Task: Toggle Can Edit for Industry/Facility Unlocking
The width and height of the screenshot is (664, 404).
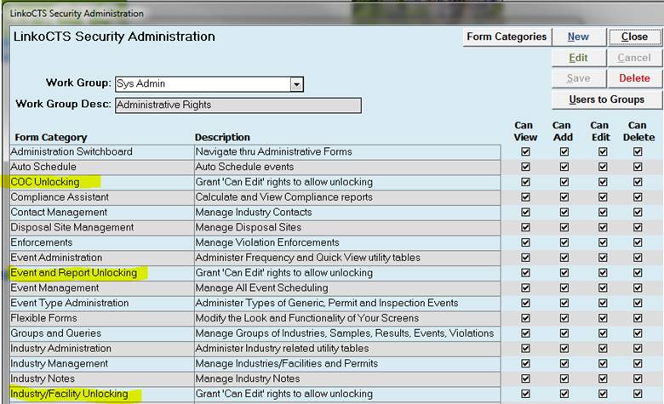Action: click(603, 394)
